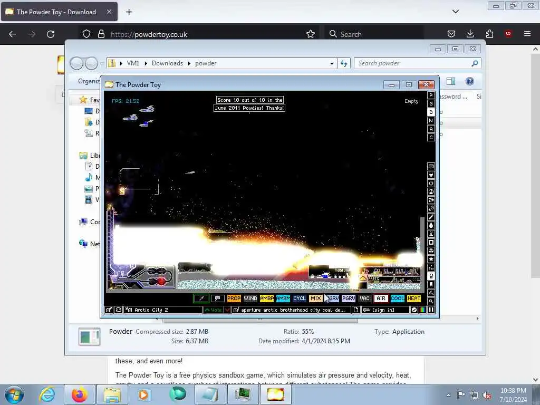Select the VAC tool
The image size is (540, 405).
[x=364, y=298]
